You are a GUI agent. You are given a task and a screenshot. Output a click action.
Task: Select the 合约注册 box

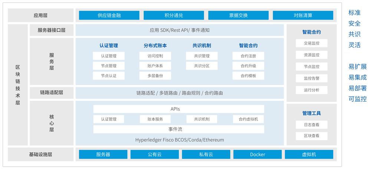[249, 56]
